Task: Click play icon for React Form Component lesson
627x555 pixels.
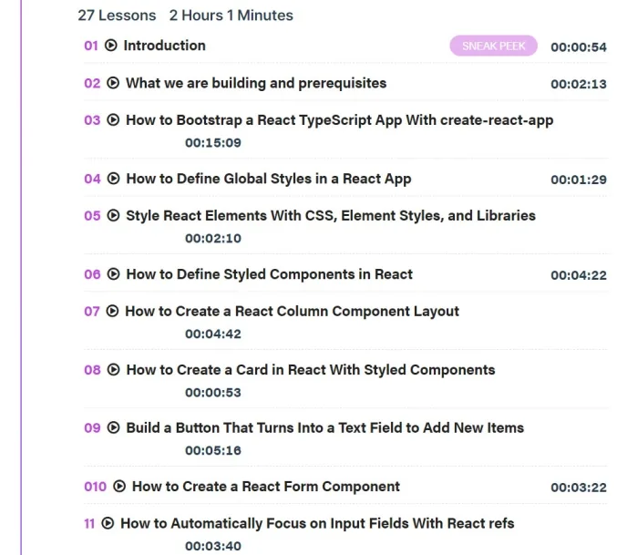Action: 119,487
